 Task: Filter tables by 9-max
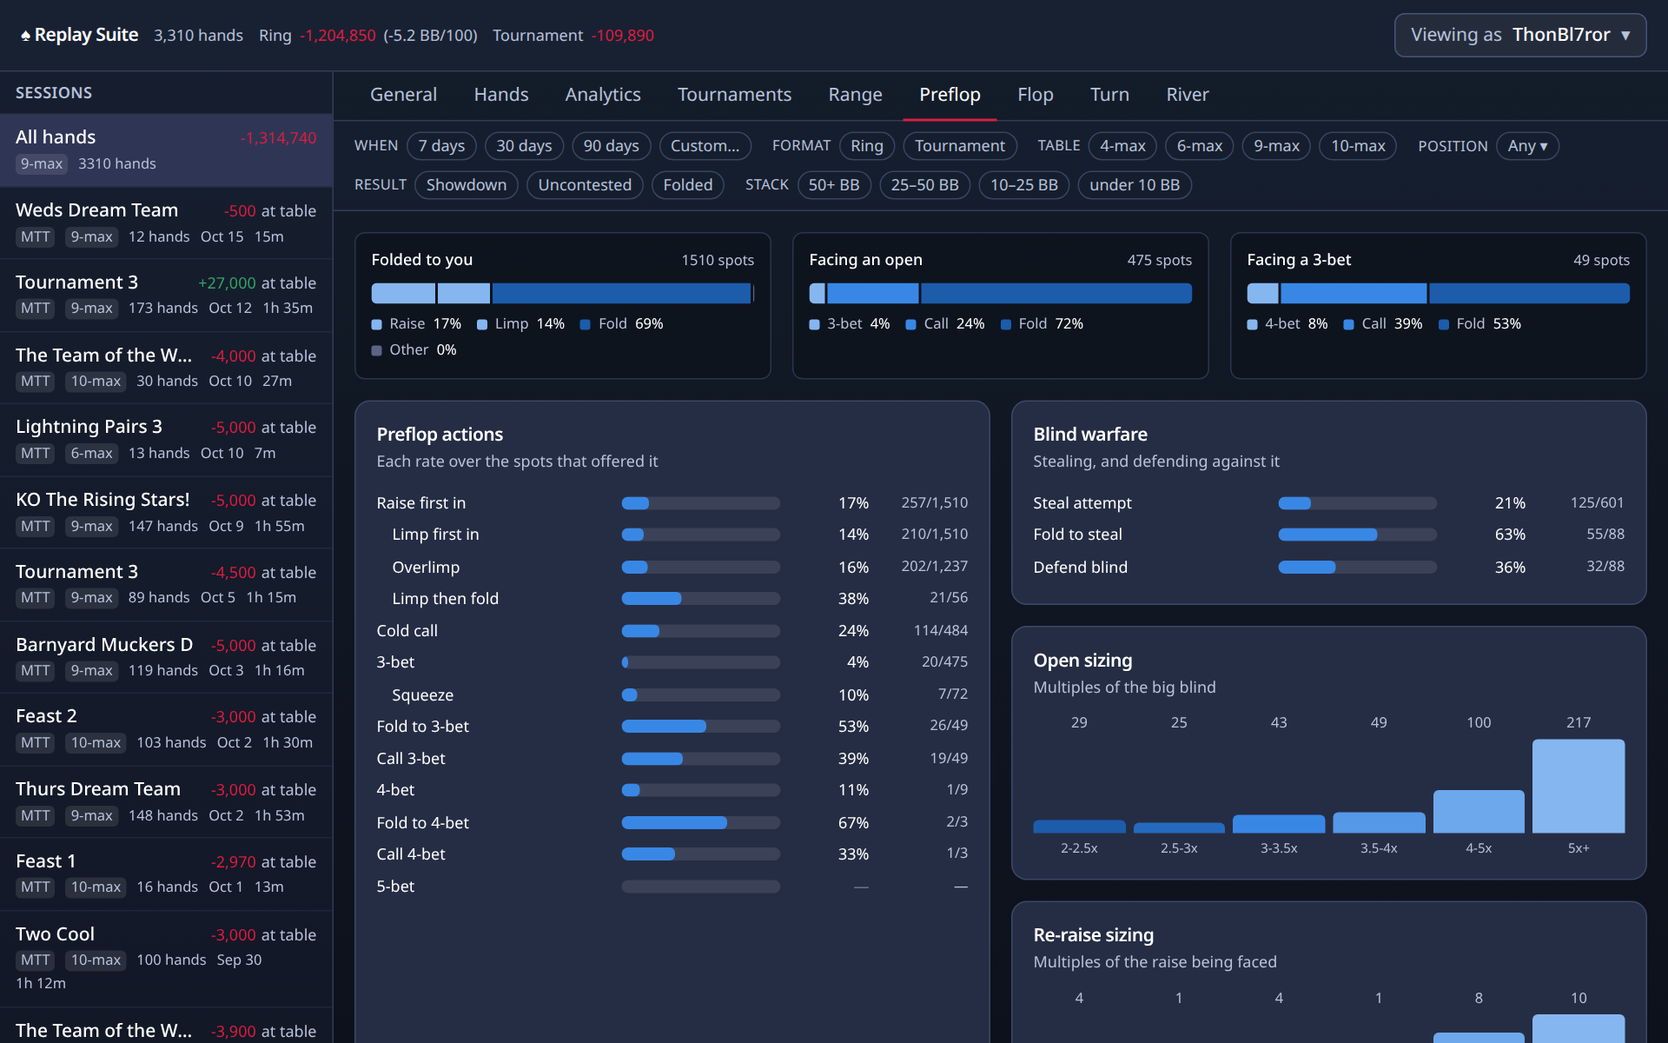[x=1276, y=146]
